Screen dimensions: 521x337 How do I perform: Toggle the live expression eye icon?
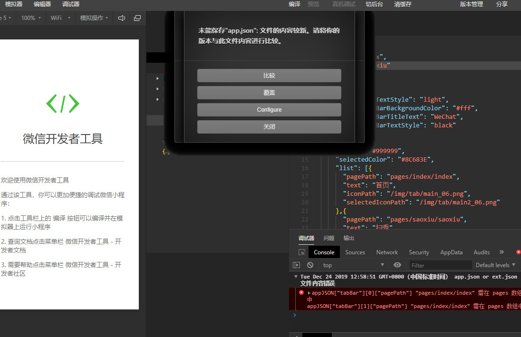coord(397,265)
